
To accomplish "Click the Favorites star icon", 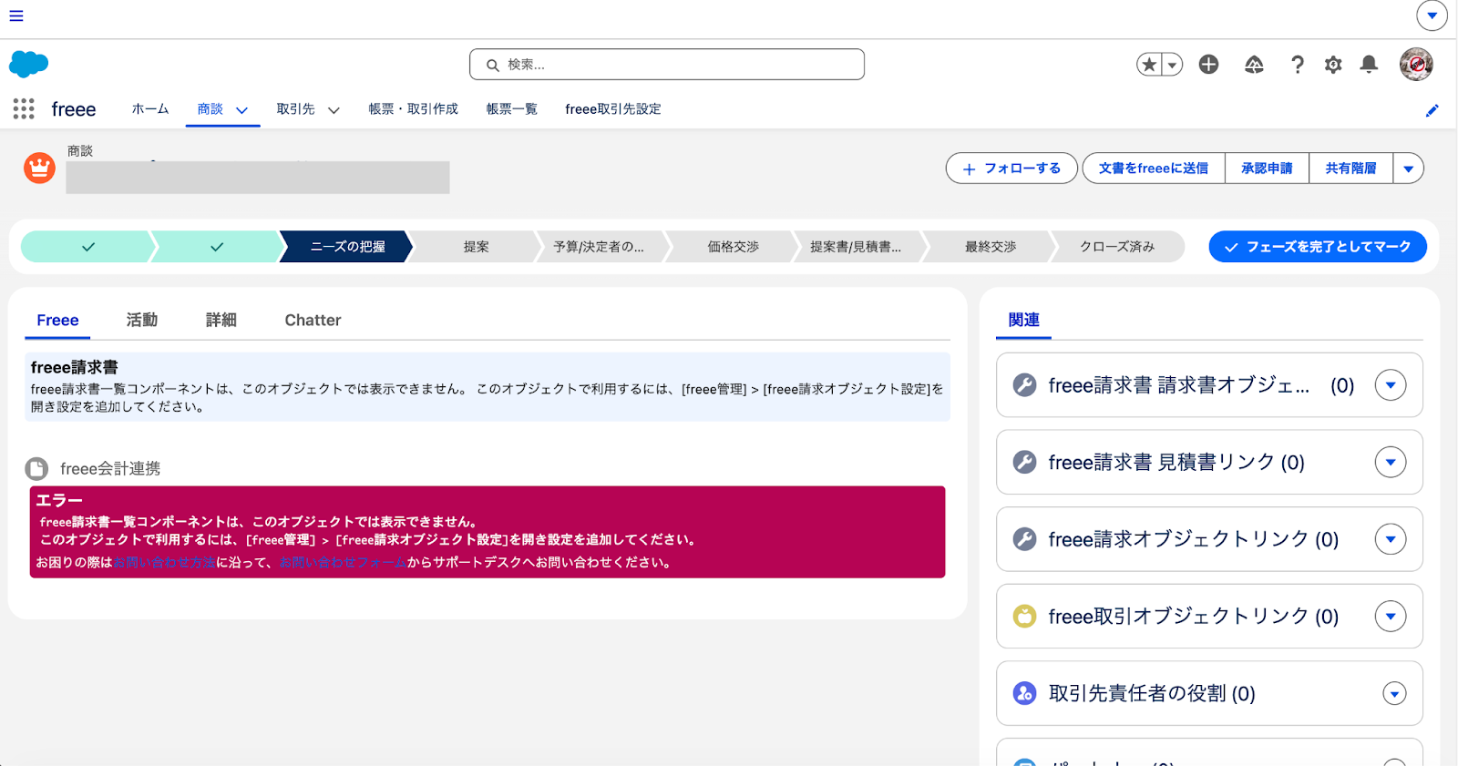I will click(x=1149, y=65).
